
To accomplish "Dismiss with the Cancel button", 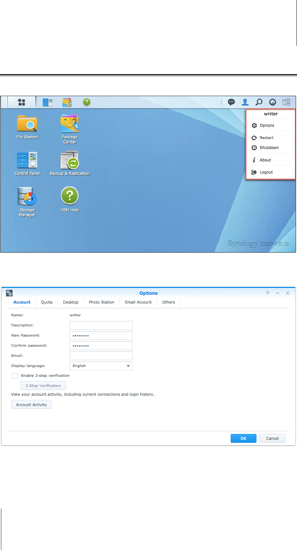I will click(272, 439).
